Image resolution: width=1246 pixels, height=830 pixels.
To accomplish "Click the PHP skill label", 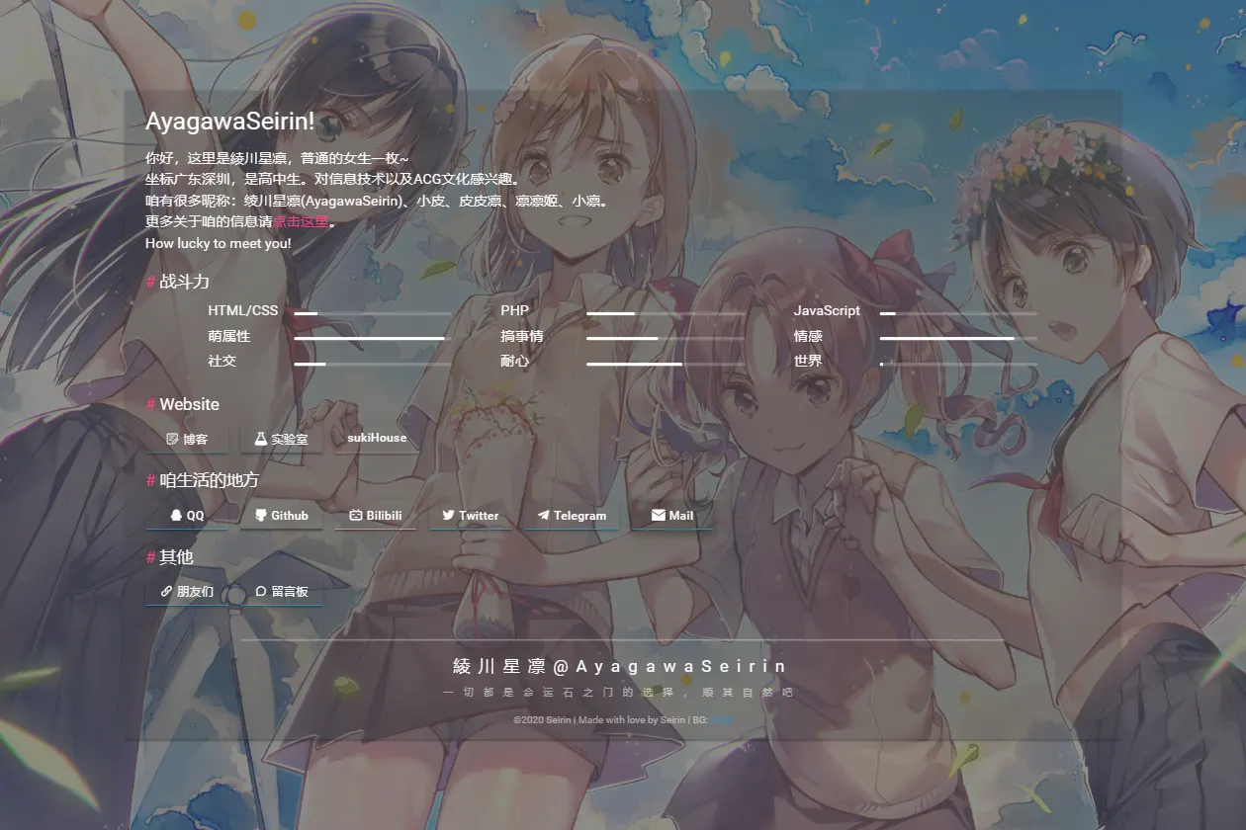I will click(515, 310).
